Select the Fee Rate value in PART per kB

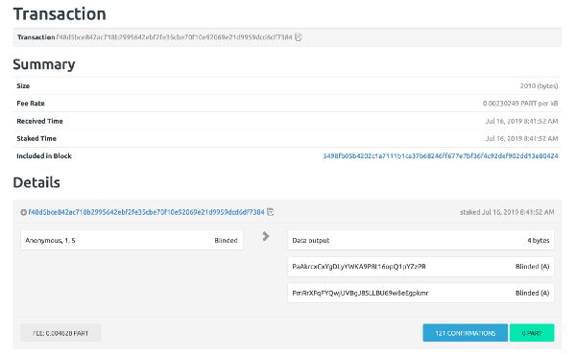520,104
